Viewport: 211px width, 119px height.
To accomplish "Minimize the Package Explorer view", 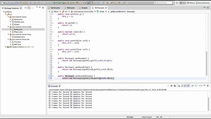I will click(x=40, y=7).
